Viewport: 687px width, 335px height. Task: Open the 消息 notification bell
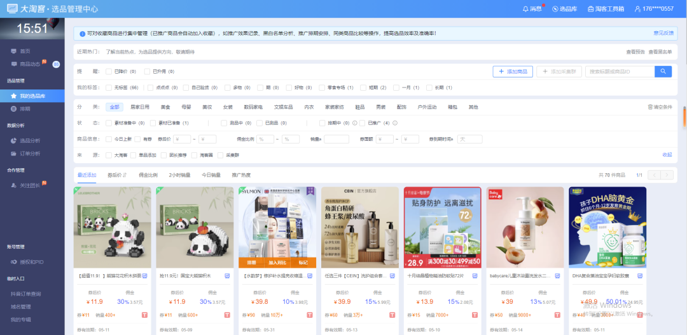tap(532, 9)
